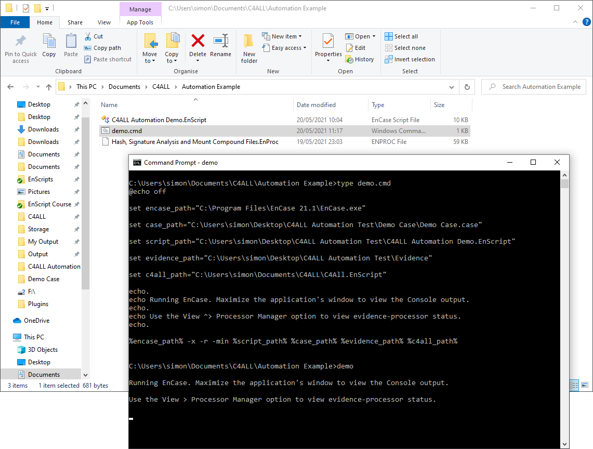593x449 pixels.
Task: Create a New folder from ribbon
Action: 249,48
